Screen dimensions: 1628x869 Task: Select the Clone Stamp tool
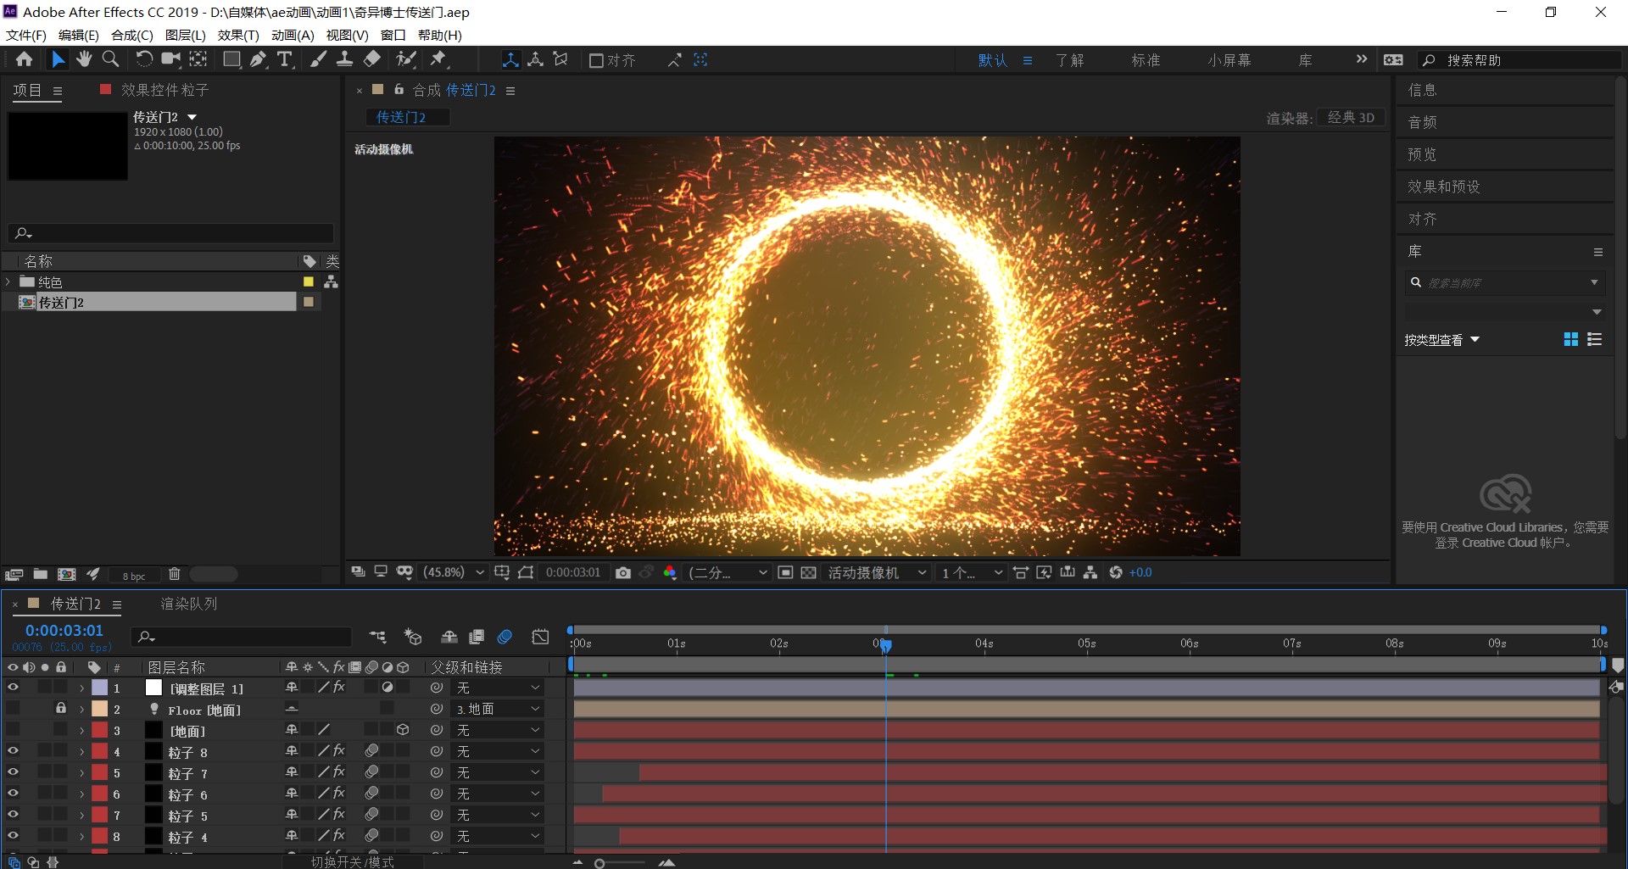[x=344, y=59]
